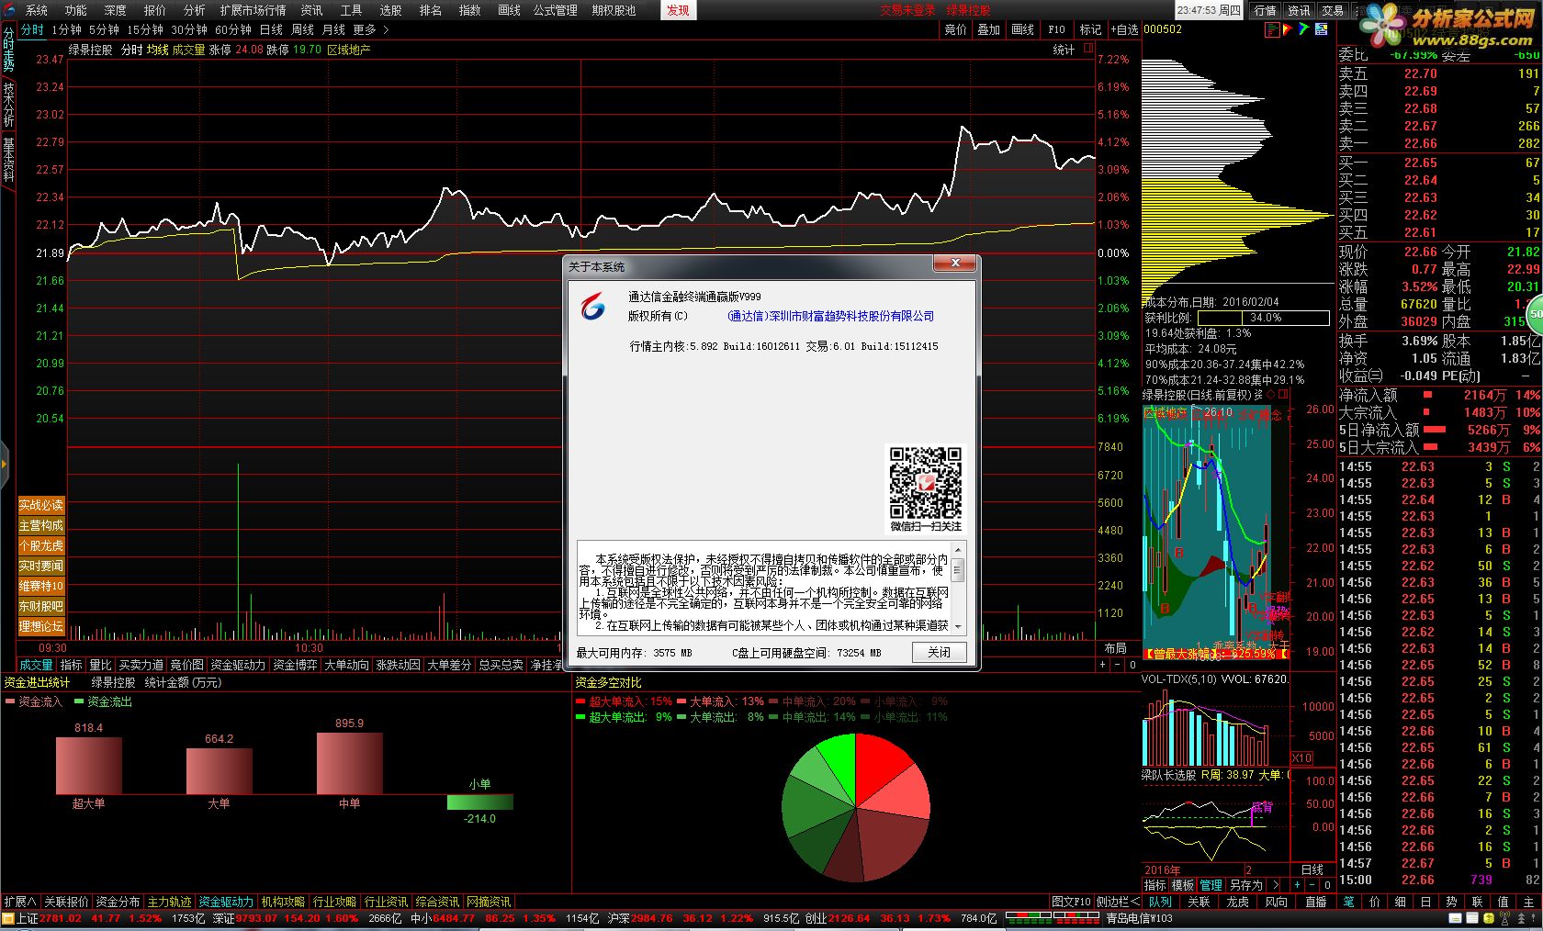Open the 主营构成 sidebar button
This screenshot has height=931, width=1543.
[41, 525]
